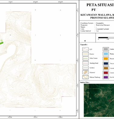The height and width of the screenshot is (119, 114).
Task: Click the Transverse Mercator projection value
Action: (103, 25)
